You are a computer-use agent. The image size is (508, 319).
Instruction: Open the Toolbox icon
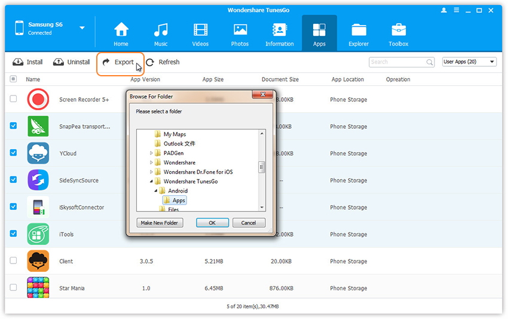399,30
